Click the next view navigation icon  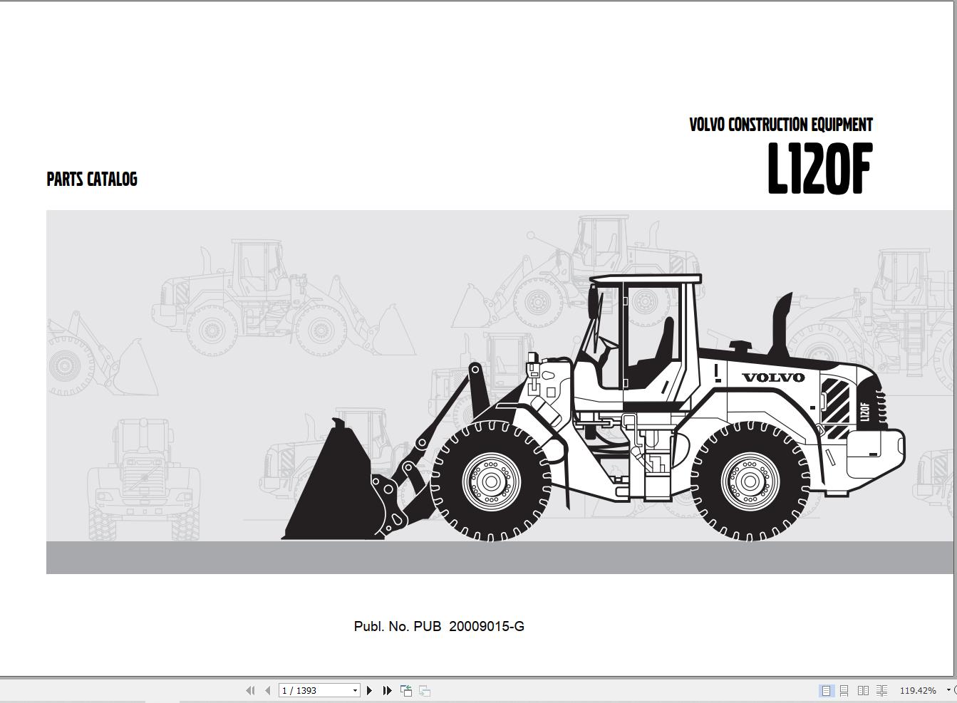pos(425,690)
